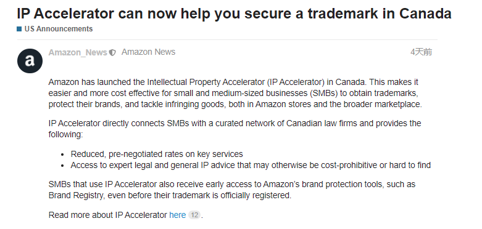The image size is (482, 229).
Task: Select the "Access to expert legal" bullet item
Action: [x=251, y=165]
